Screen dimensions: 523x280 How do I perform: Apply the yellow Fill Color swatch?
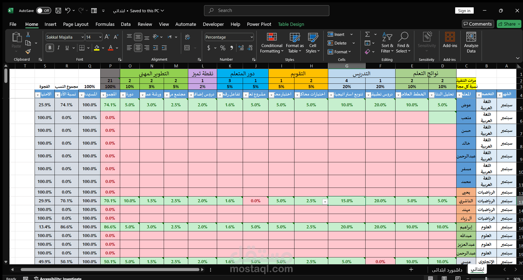tap(97, 48)
